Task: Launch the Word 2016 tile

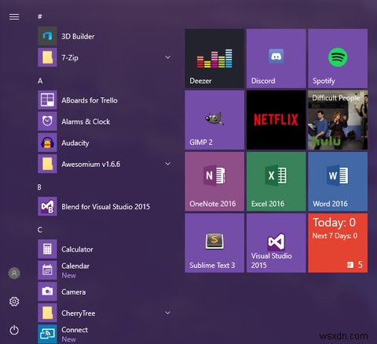Action: coord(338,182)
